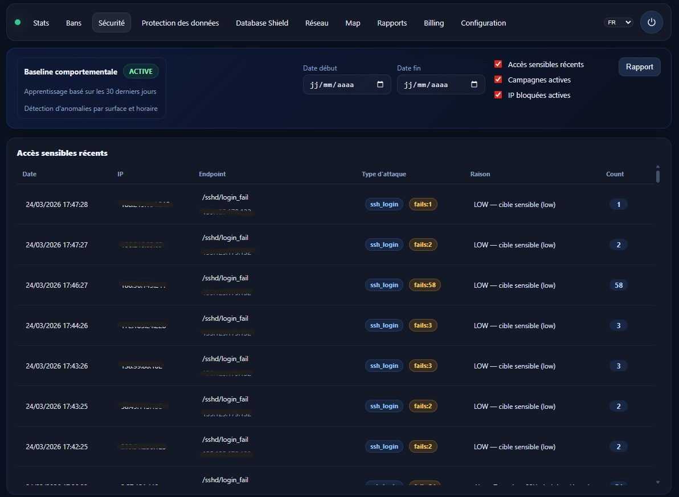679x497 pixels.
Task: Open the Protection des données tab
Action: click(180, 23)
